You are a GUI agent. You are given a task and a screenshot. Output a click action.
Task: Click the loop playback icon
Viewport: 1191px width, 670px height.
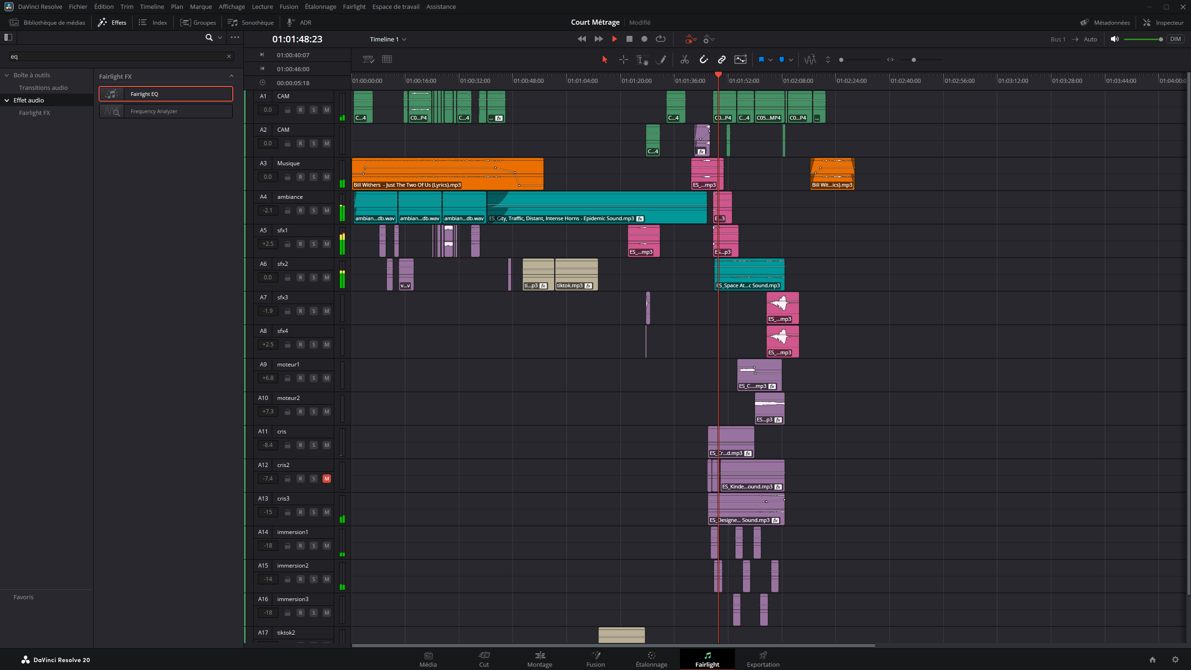pyautogui.click(x=660, y=39)
